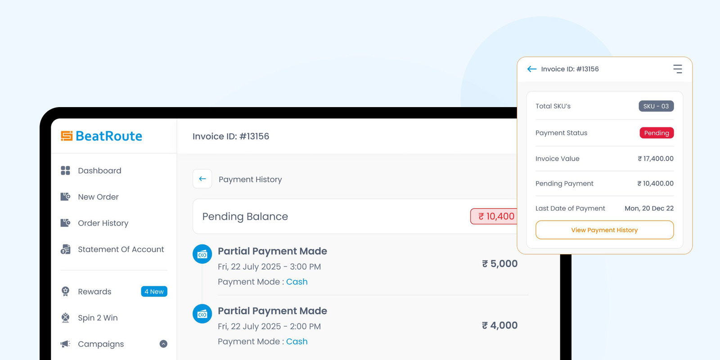The width and height of the screenshot is (720, 360).
Task: Select the SKU - 03 badge
Action: [x=656, y=106]
